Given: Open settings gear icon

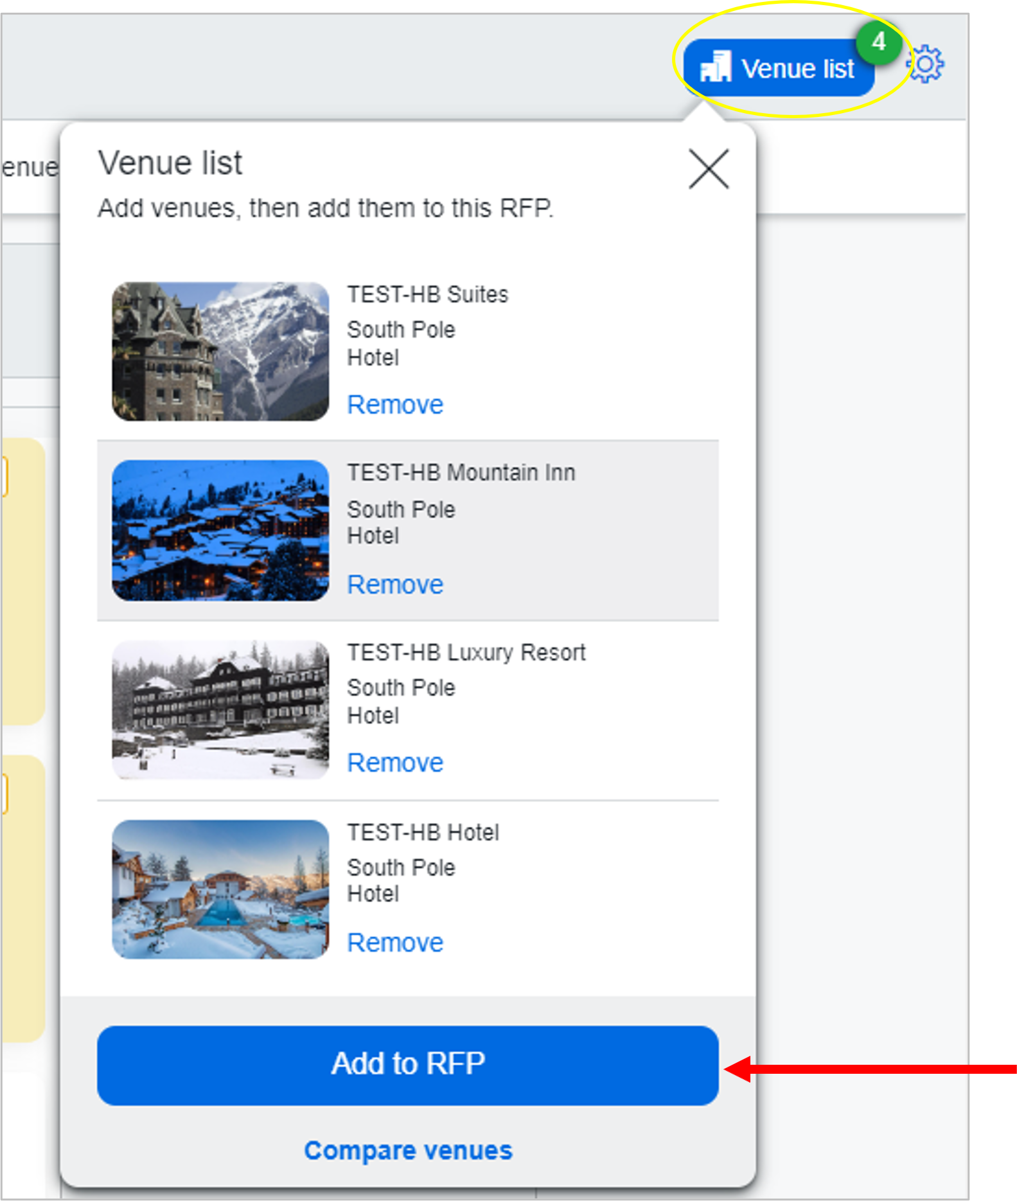Looking at the screenshot, I should (x=925, y=64).
